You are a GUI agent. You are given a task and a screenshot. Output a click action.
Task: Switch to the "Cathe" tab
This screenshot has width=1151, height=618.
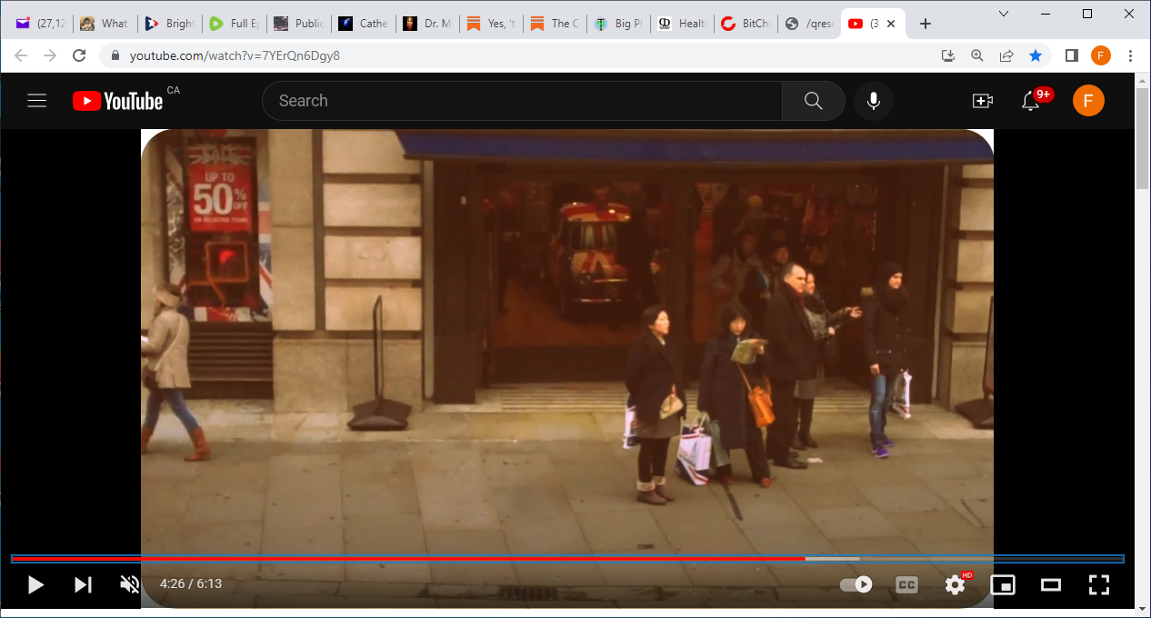coord(362,24)
